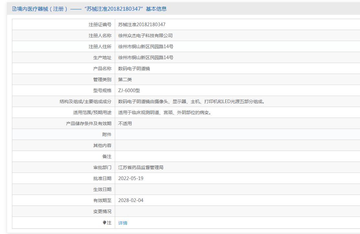Click the 型号规格 label
The image size is (360, 234).
pos(102,90)
